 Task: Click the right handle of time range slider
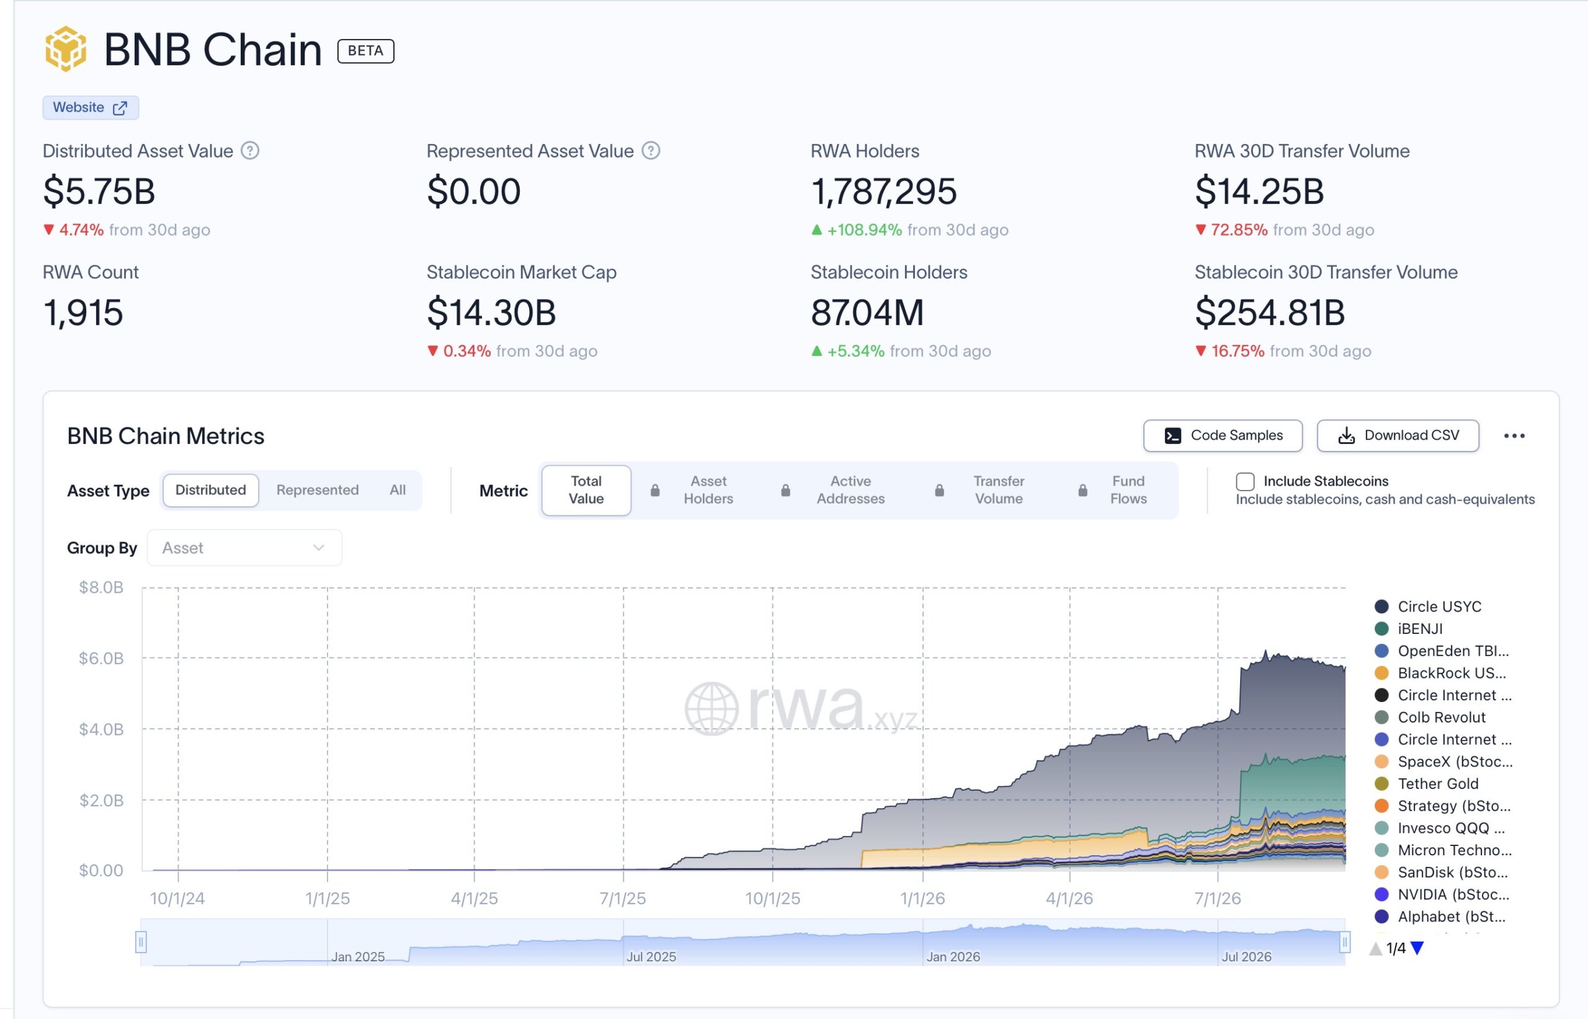point(1344,942)
